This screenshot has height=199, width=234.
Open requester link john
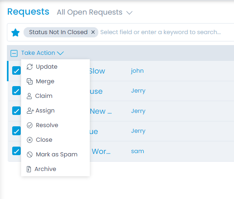pos(137,71)
